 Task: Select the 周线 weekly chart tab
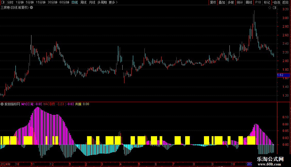[x=83, y=2]
